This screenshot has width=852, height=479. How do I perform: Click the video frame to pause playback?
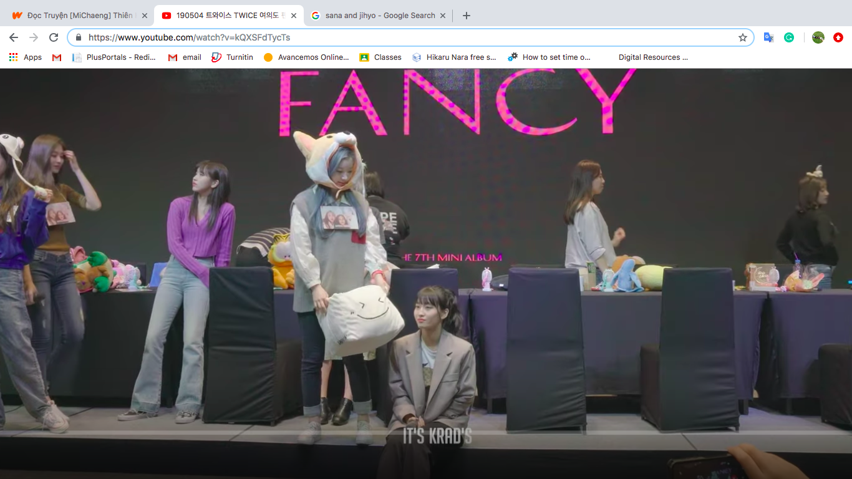click(x=426, y=249)
